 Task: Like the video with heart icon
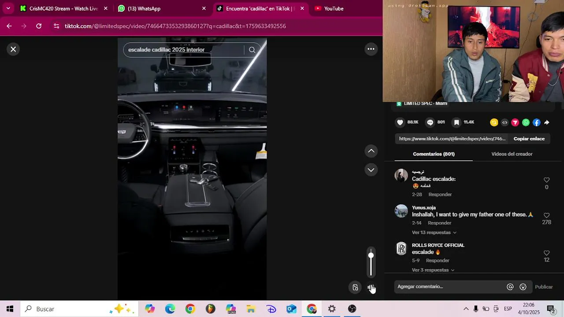(400, 122)
